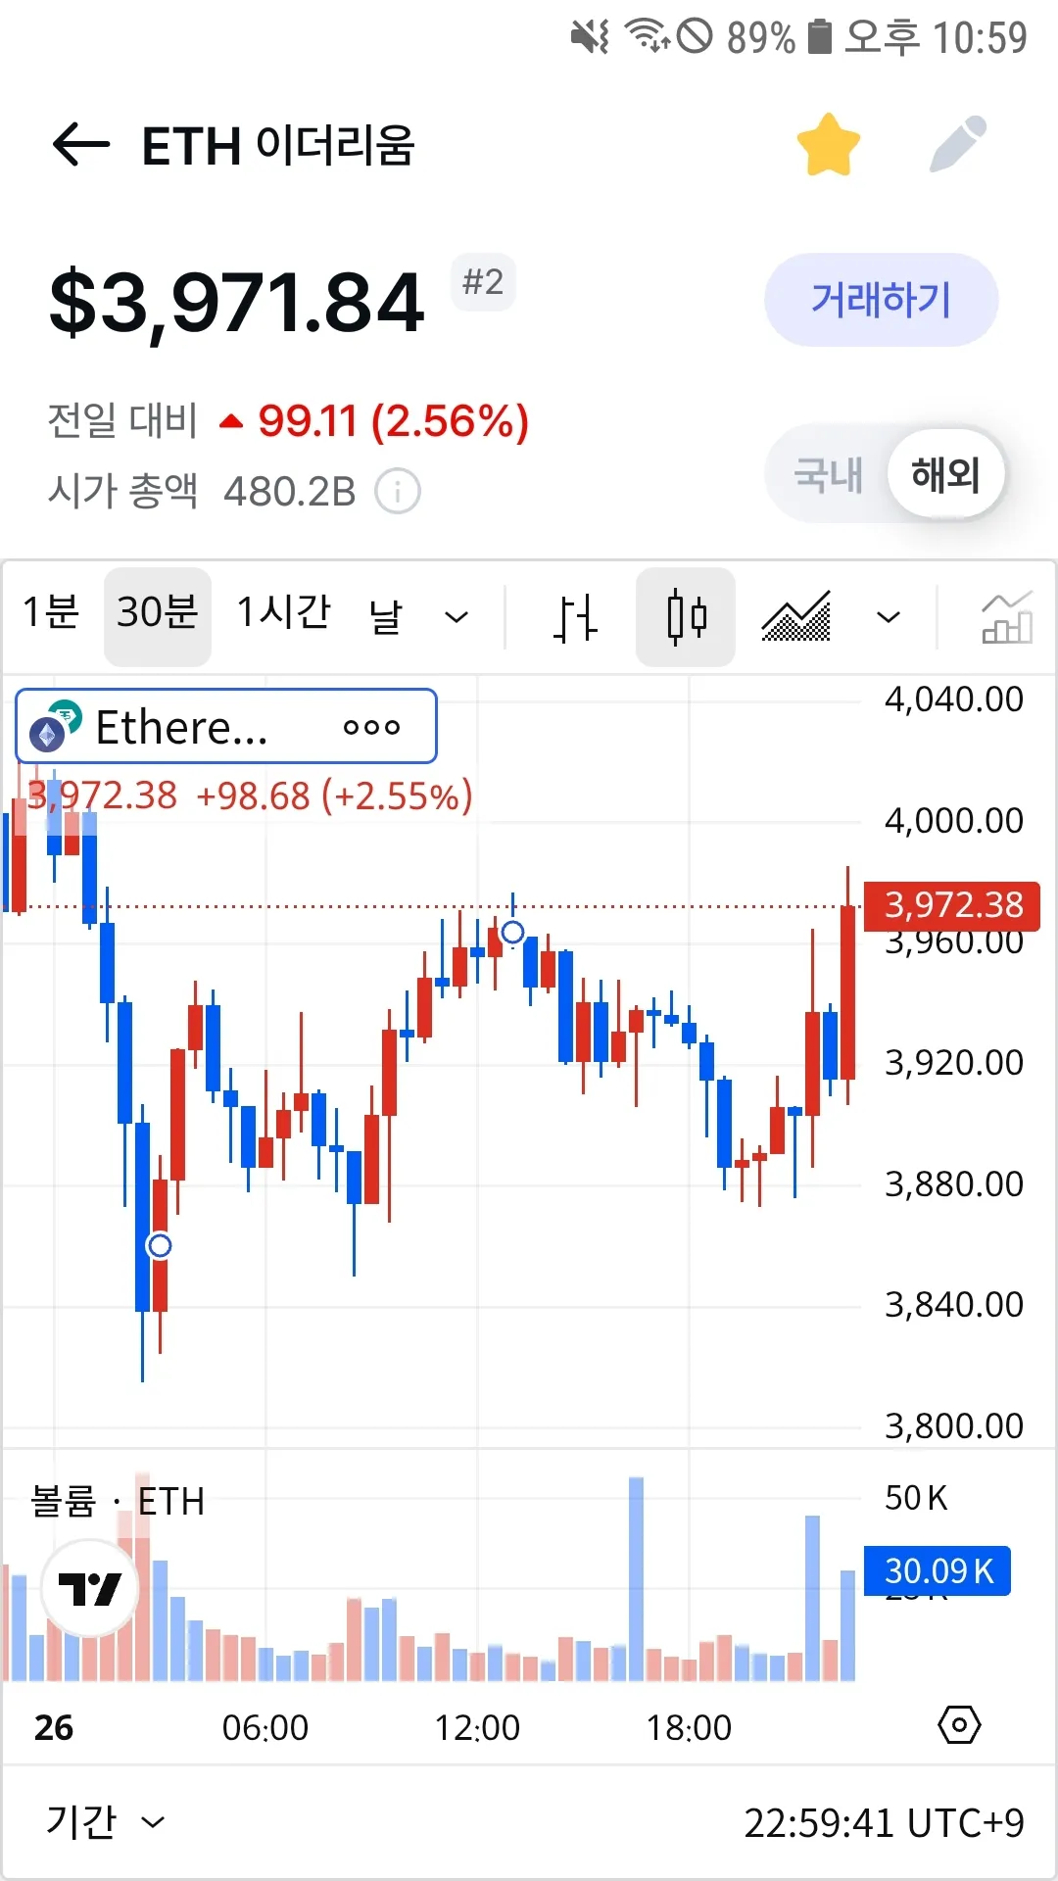This screenshot has width=1058, height=1881.
Task: Select the bar chart type icon
Action: coord(574,617)
